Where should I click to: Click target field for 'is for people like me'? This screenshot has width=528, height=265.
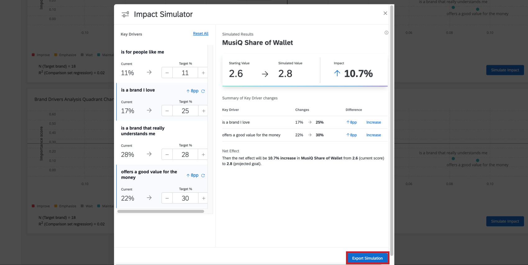point(185,73)
